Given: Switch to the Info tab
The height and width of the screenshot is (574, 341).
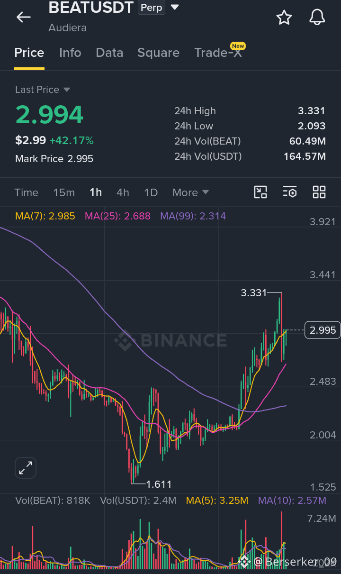Looking at the screenshot, I should (70, 53).
